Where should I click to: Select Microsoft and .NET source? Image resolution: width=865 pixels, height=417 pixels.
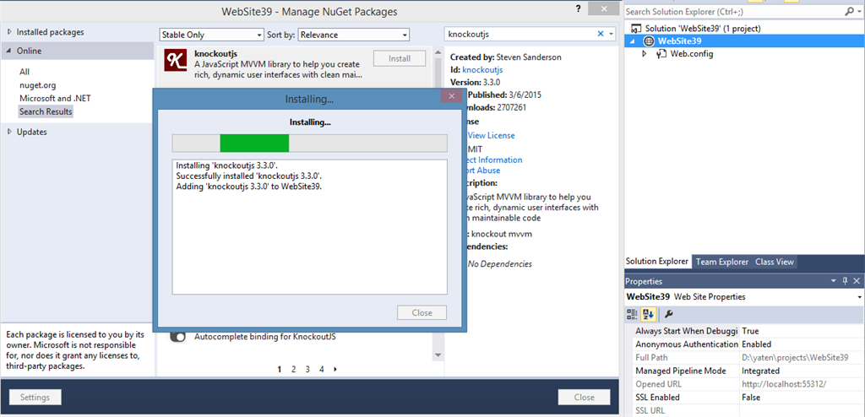[x=55, y=98]
